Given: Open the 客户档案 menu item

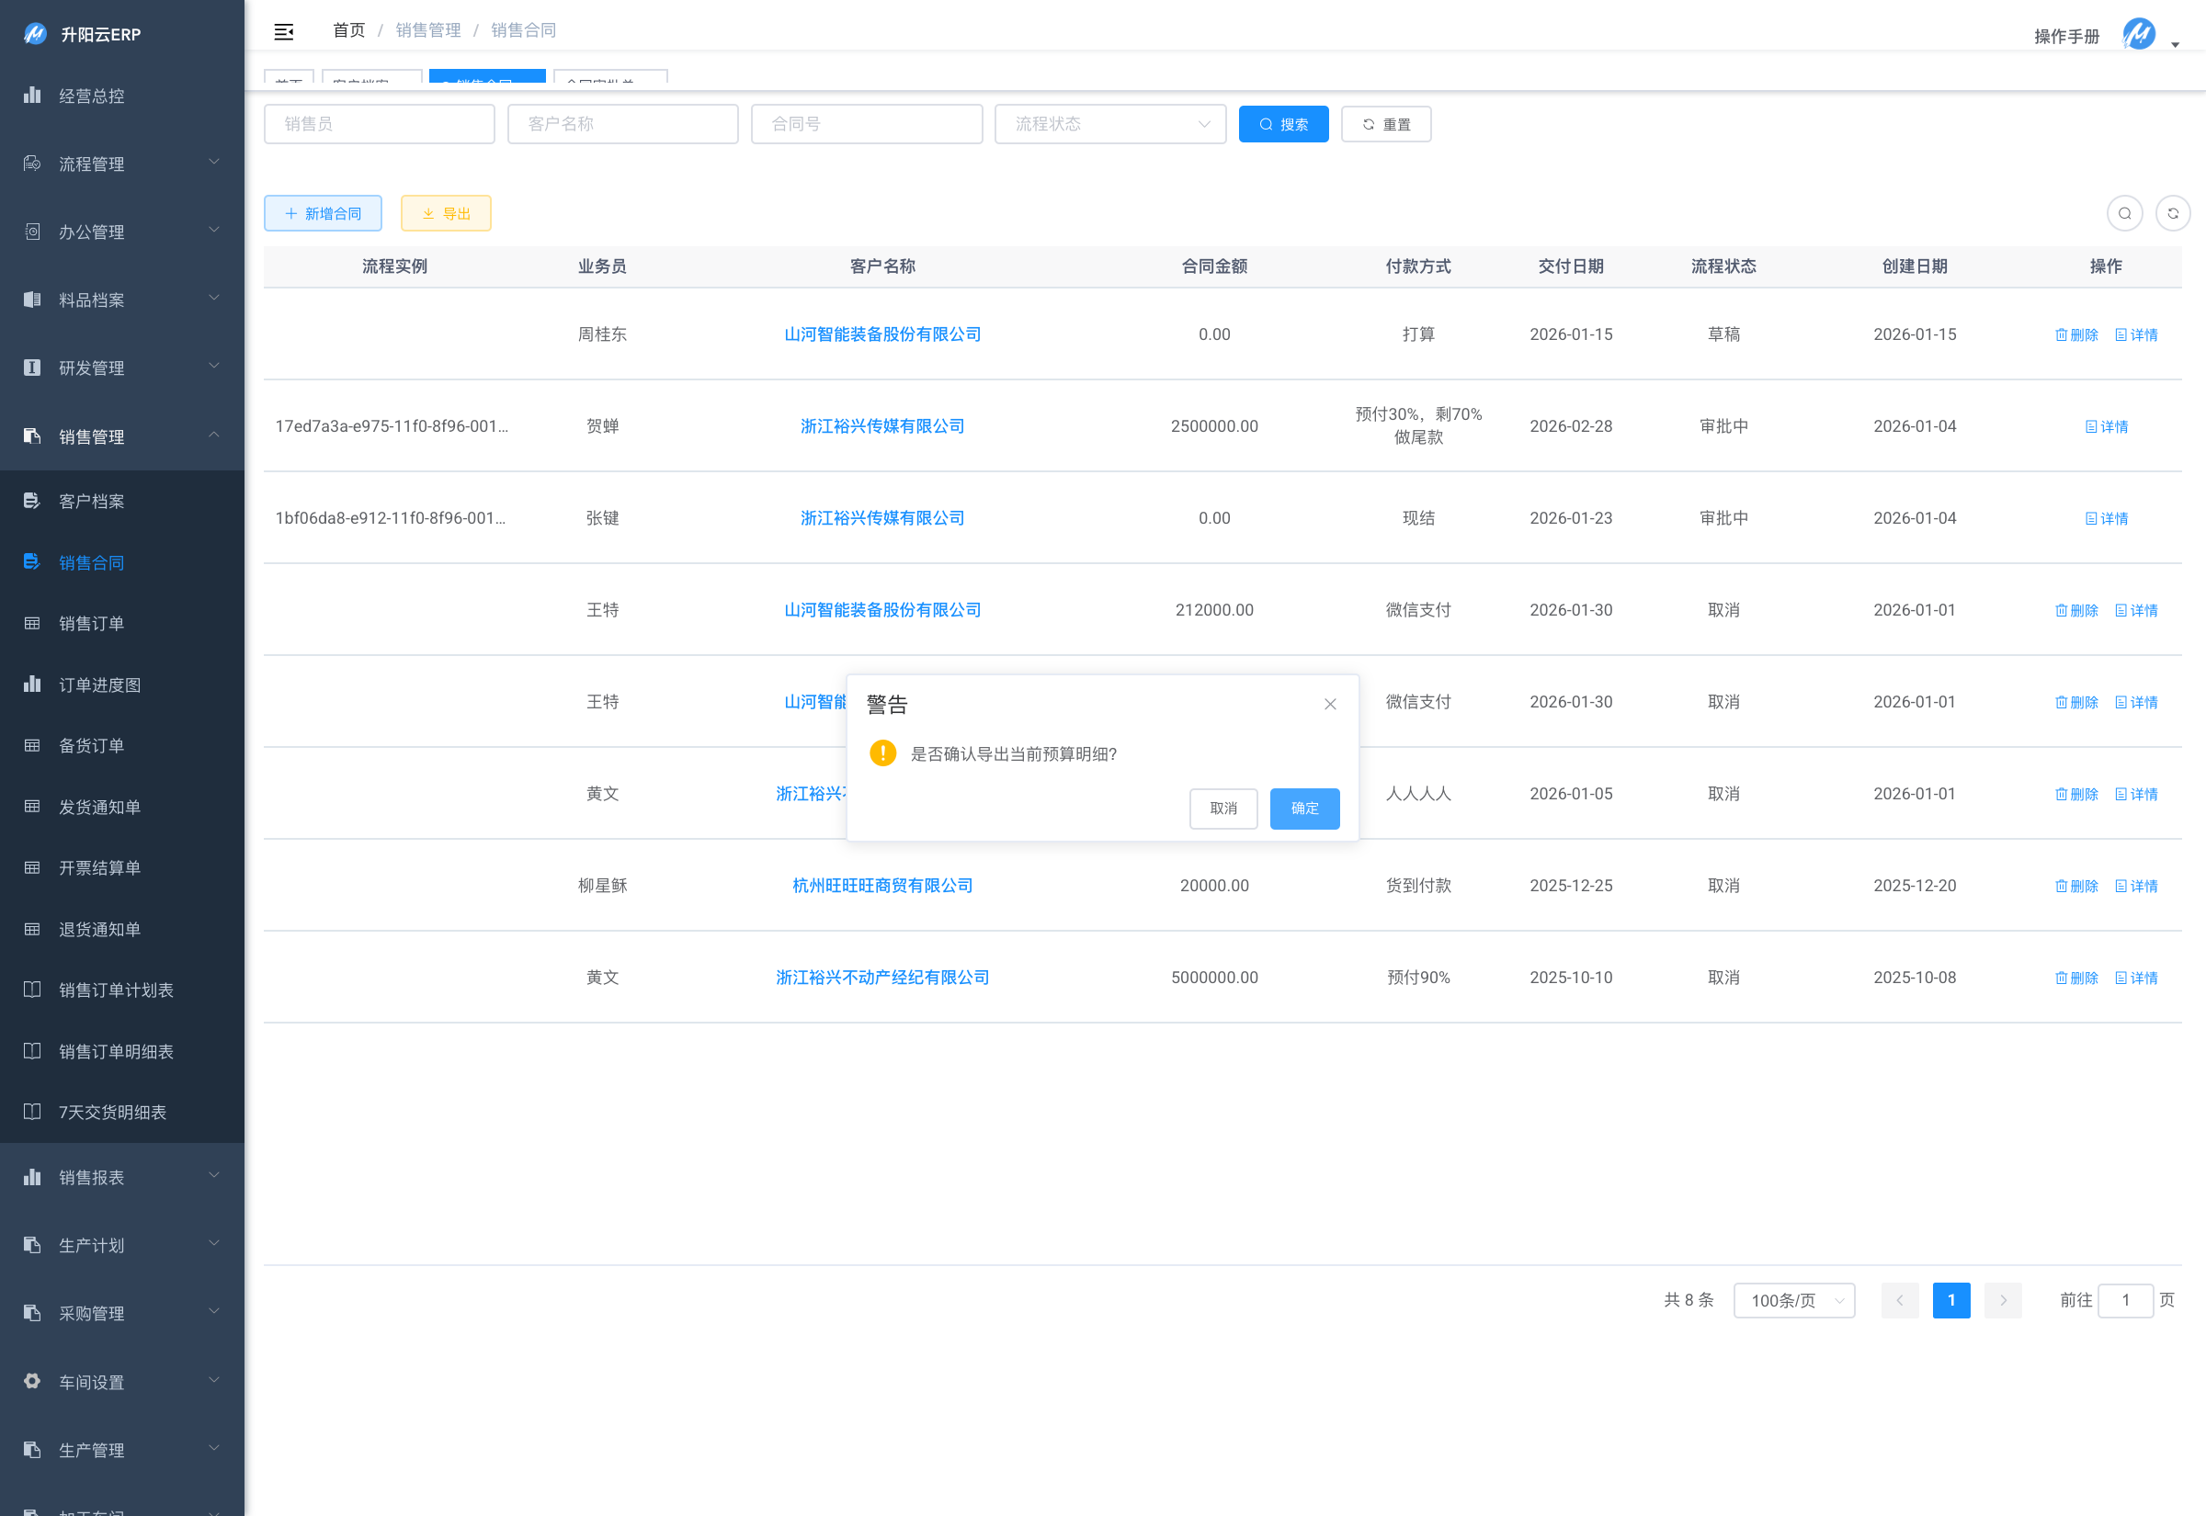Looking at the screenshot, I should [92, 502].
